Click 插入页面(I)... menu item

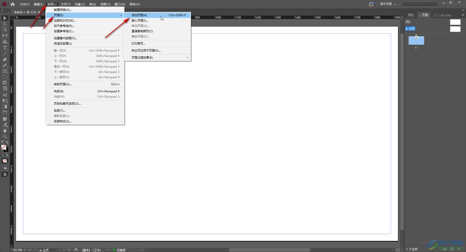pyautogui.click(x=158, y=21)
